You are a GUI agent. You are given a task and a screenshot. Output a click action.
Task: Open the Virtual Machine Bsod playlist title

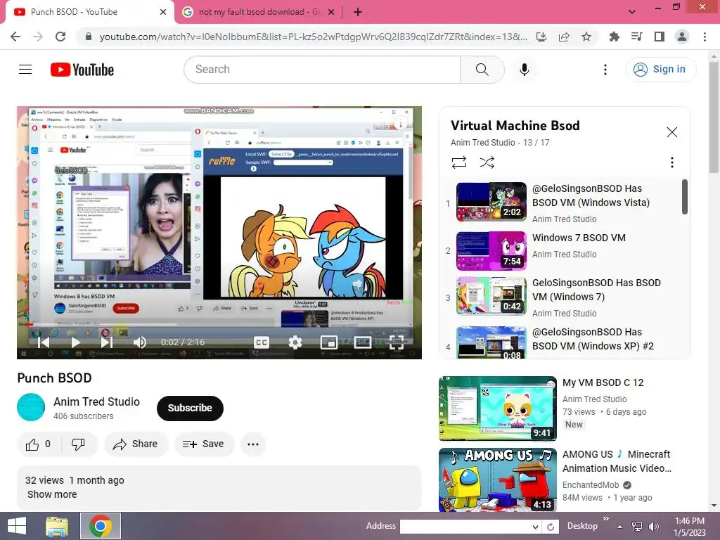tap(515, 125)
